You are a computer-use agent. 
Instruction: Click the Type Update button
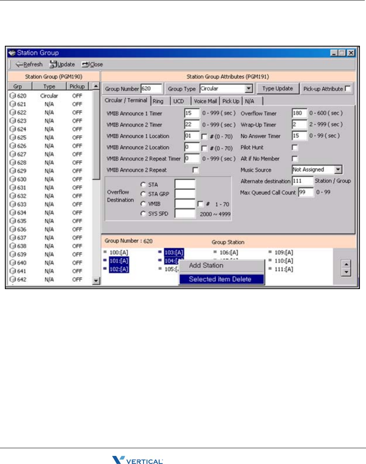[278, 89]
